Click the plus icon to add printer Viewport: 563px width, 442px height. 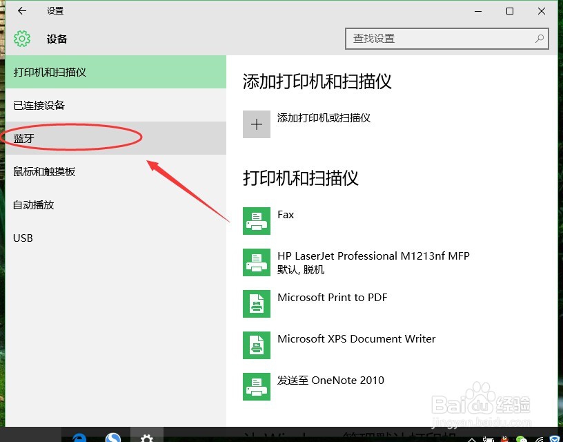tap(257, 124)
